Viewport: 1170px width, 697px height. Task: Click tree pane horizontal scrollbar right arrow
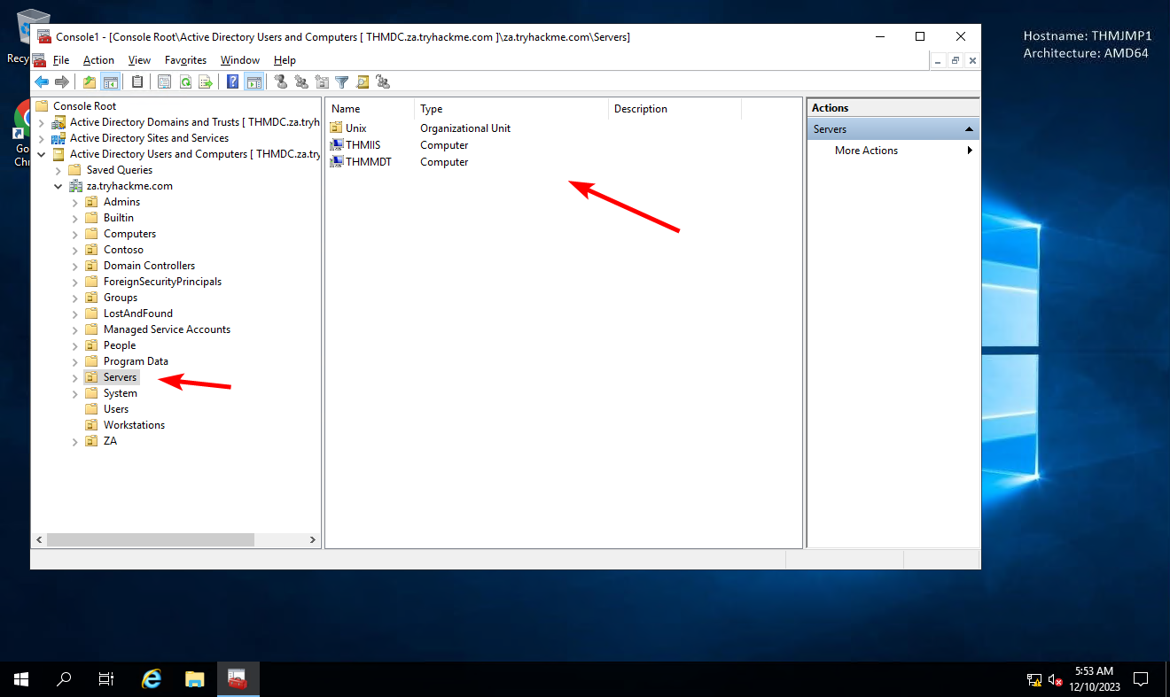[x=313, y=539]
